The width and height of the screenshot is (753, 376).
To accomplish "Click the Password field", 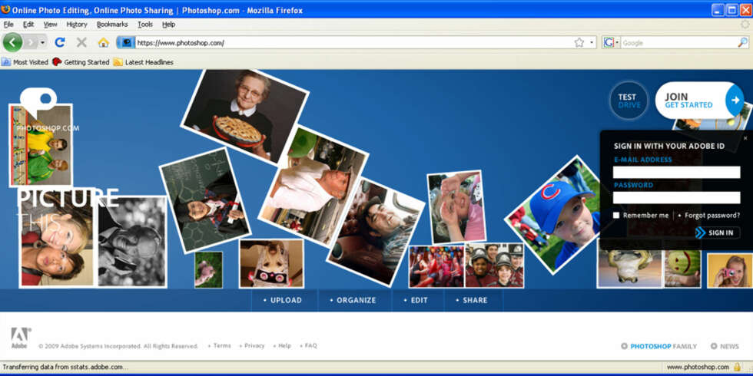I will point(677,198).
